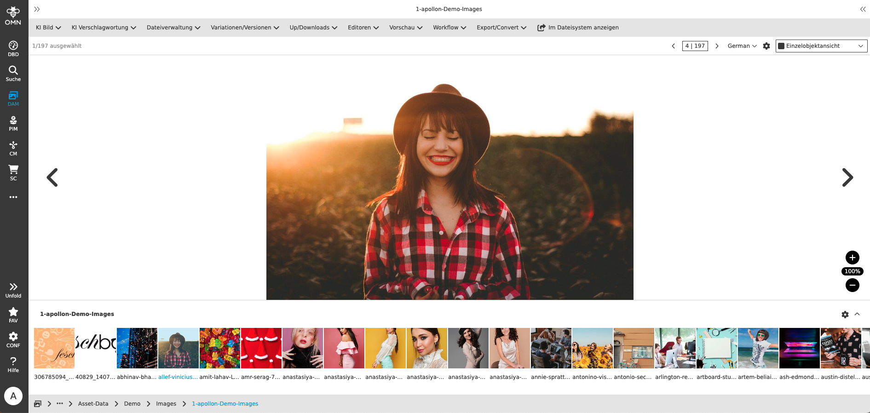Viewport: 870px width, 413px height.
Task: Select the artem-beliai beach thumbnail
Action: [758, 348]
